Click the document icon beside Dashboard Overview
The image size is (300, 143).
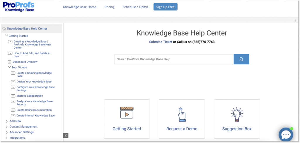tap(10, 62)
